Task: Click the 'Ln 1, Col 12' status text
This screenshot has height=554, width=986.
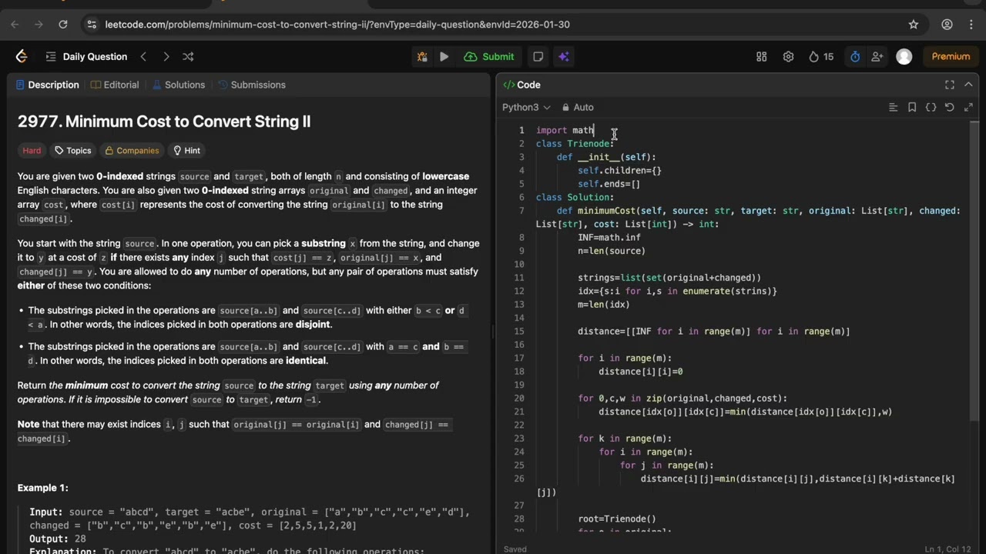Action: coord(947,549)
